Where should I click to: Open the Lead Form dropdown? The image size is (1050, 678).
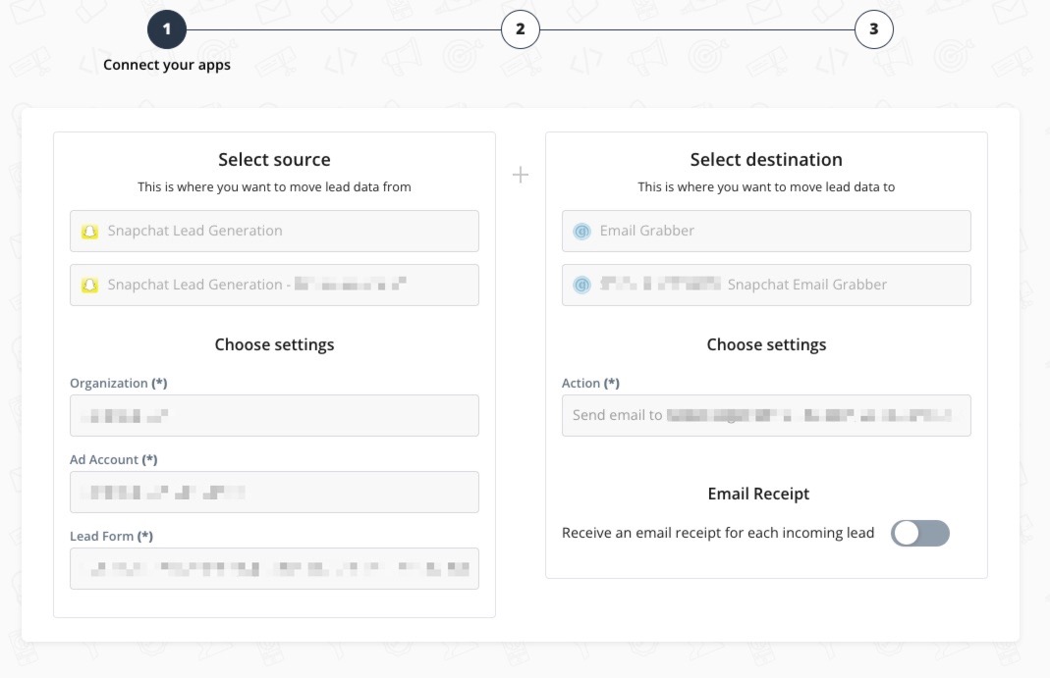[275, 569]
